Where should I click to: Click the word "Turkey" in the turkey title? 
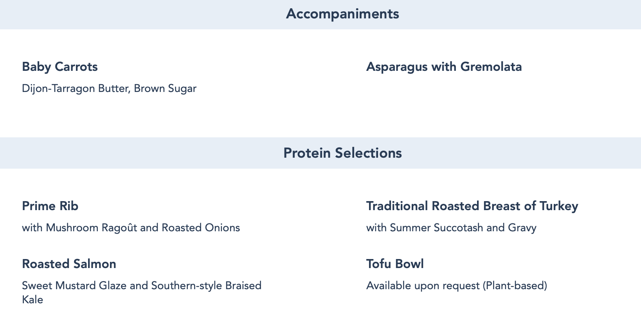click(559, 206)
